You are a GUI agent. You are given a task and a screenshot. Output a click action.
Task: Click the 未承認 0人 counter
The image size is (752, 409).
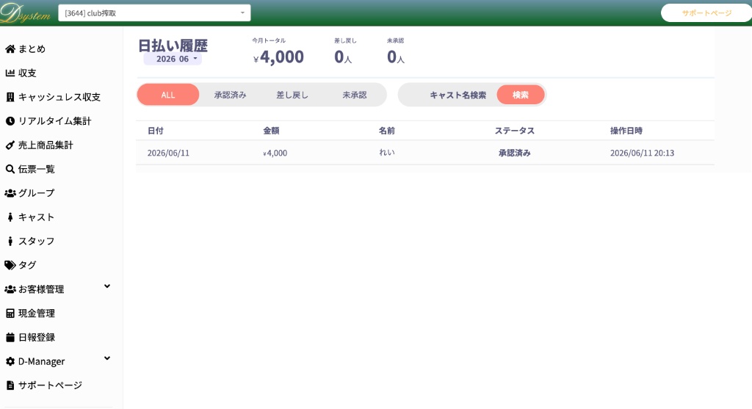[396, 57]
